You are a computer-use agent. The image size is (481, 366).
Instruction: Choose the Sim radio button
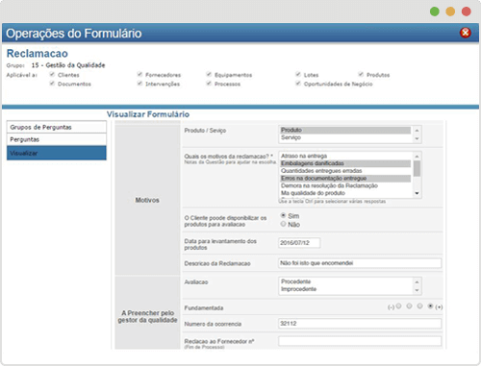click(283, 215)
